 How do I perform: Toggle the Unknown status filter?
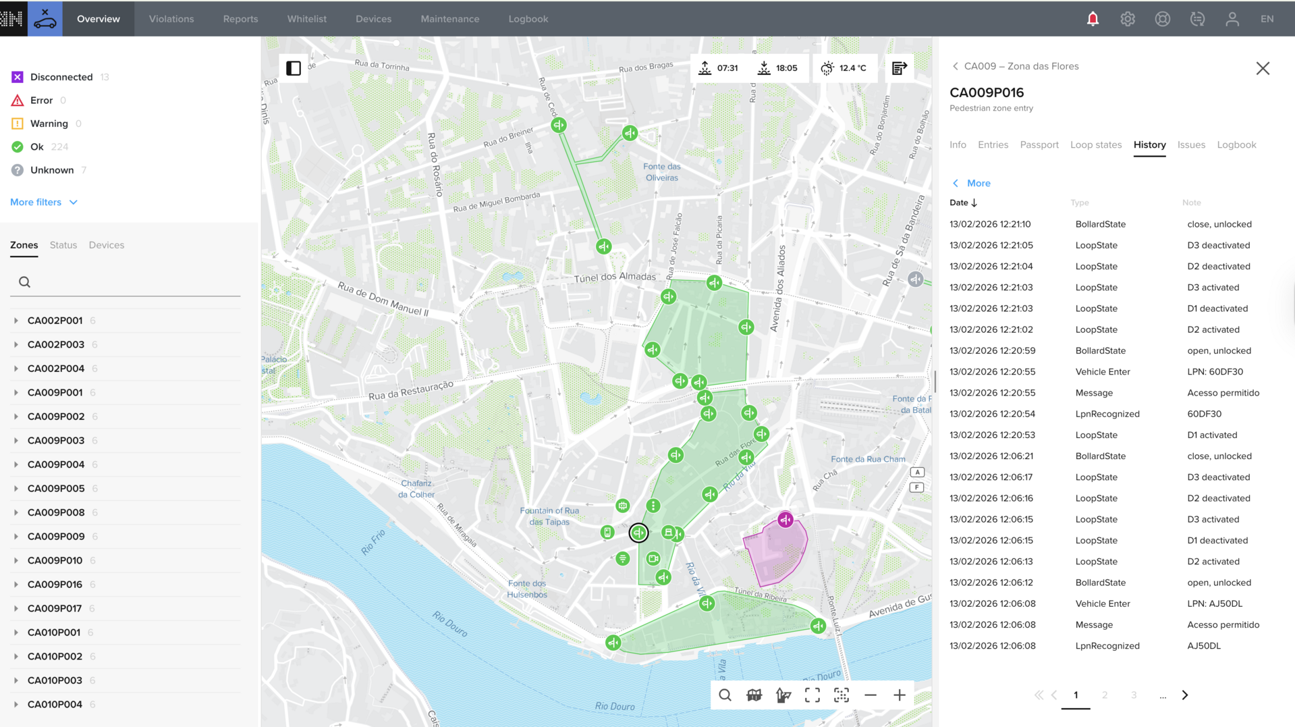(51, 170)
